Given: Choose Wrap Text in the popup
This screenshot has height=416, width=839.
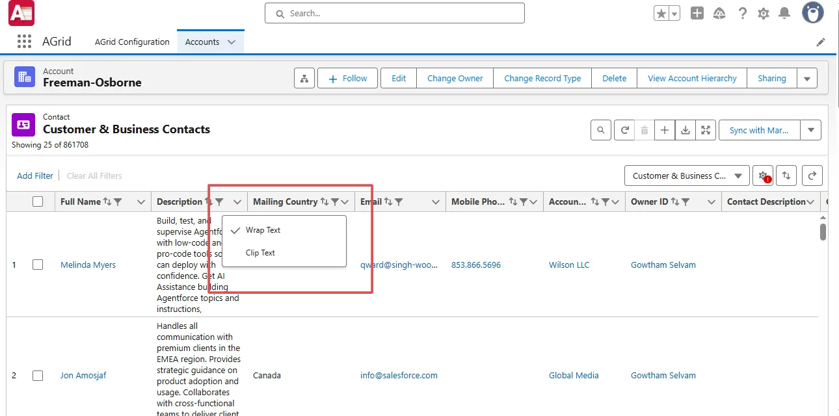Looking at the screenshot, I should click(x=284, y=230).
